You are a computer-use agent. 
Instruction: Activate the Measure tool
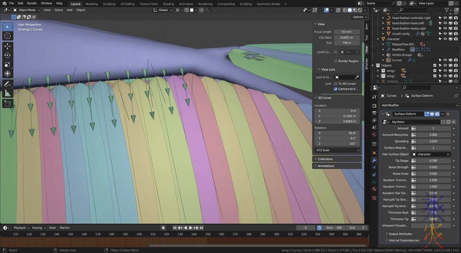(x=7, y=94)
